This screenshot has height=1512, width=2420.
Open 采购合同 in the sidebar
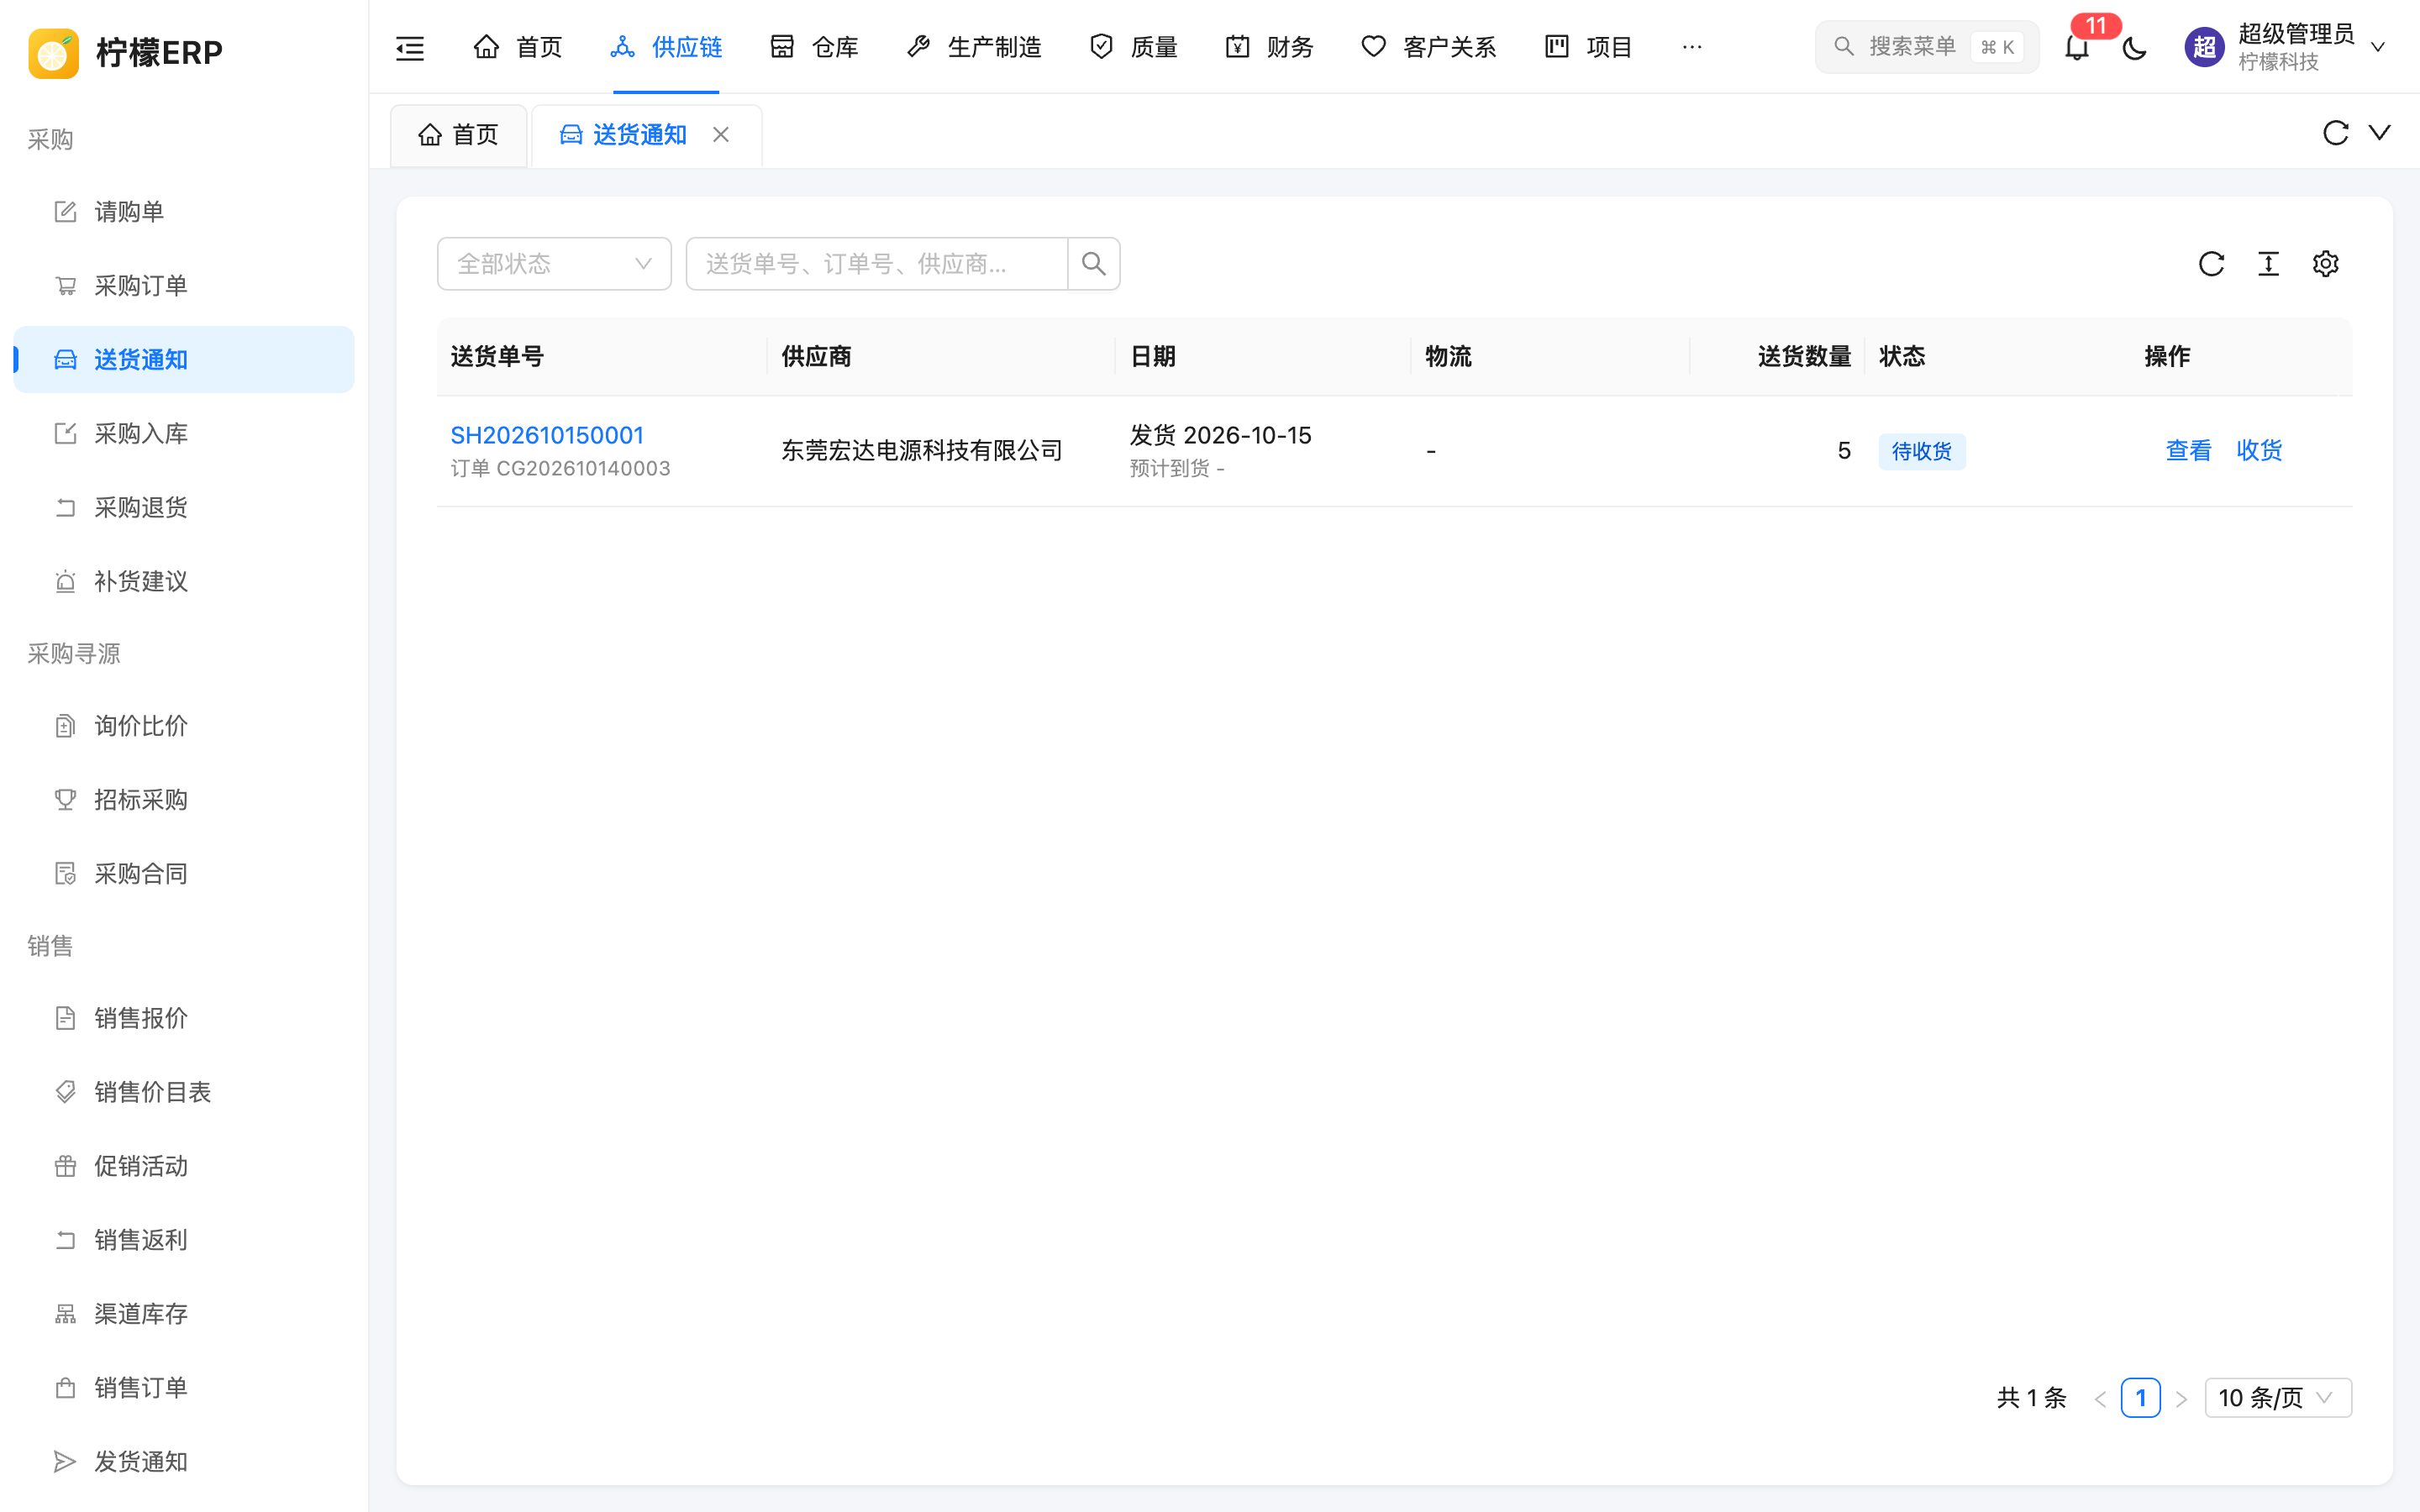[184, 874]
